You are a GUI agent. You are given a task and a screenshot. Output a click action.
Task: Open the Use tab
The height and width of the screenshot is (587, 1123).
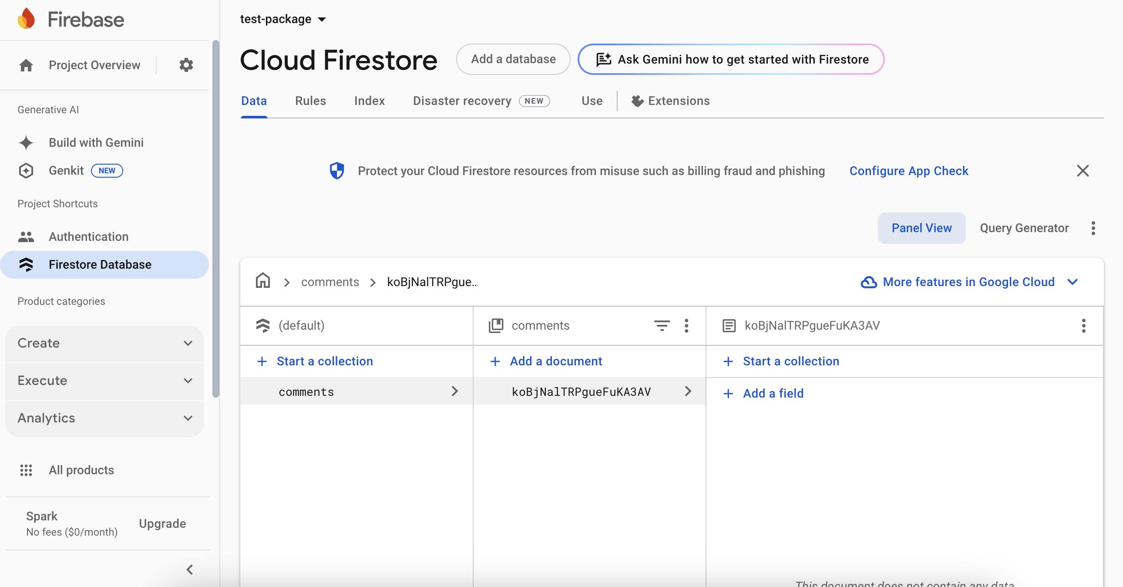tap(592, 101)
